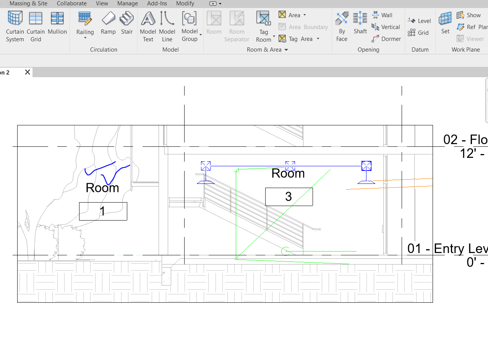Select the Vertical opening tool
The height and width of the screenshot is (344, 488).
tap(386, 27)
